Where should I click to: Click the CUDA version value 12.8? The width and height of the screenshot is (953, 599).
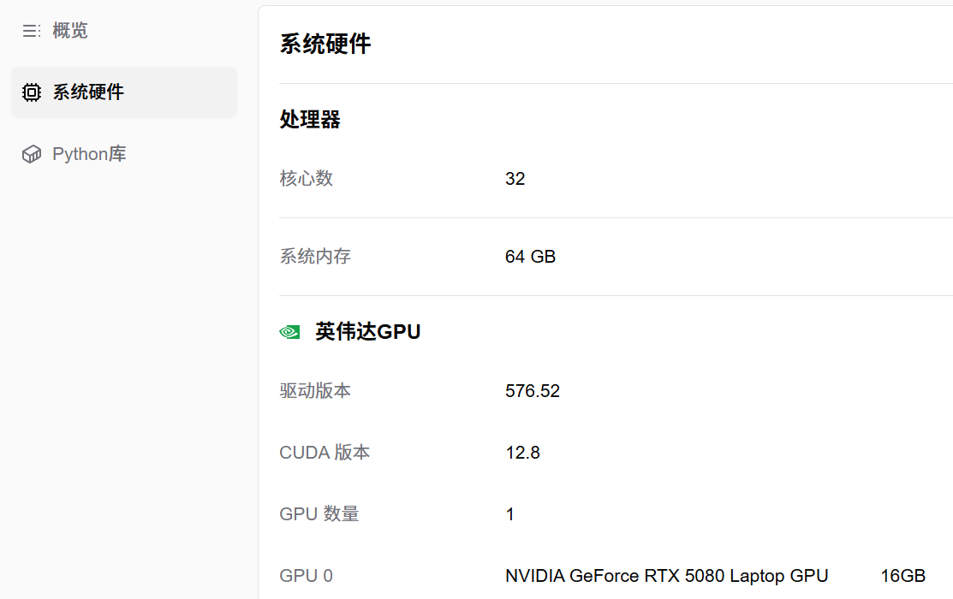coord(522,453)
